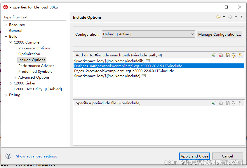The height and width of the screenshot is (168, 247).
Task: Open Optimization settings page
Action: pos(29,54)
